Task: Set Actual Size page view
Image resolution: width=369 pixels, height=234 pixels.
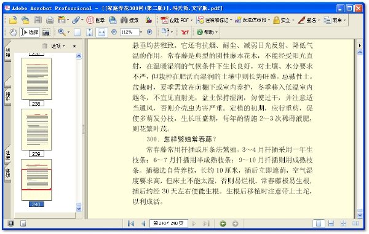Action: (x=77, y=32)
